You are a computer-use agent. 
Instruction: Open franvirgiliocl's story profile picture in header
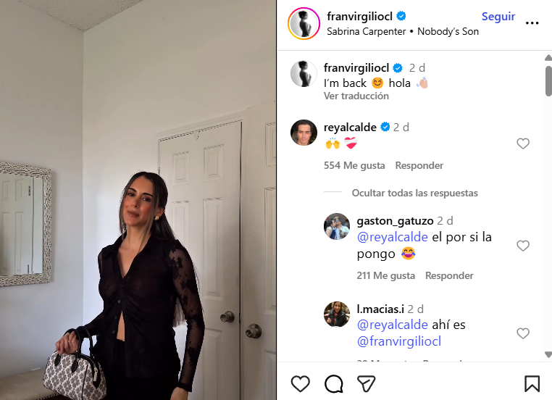coord(304,24)
